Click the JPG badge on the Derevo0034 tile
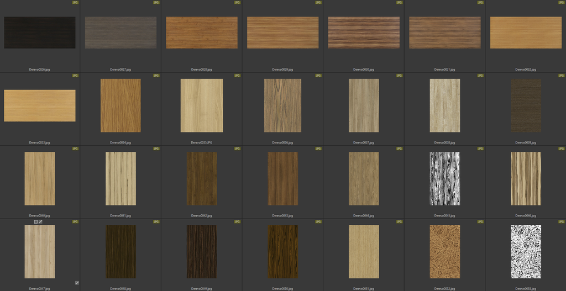The height and width of the screenshot is (291, 566). click(156, 76)
